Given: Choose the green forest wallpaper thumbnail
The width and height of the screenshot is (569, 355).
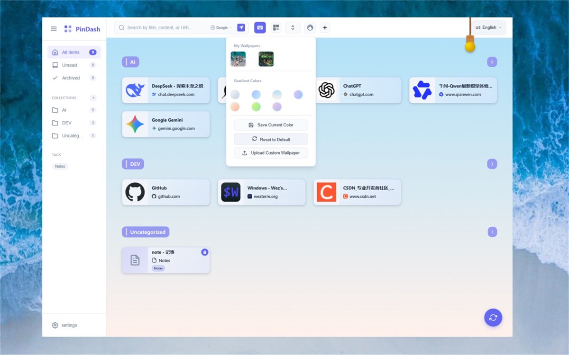Looking at the screenshot, I should coord(266,59).
